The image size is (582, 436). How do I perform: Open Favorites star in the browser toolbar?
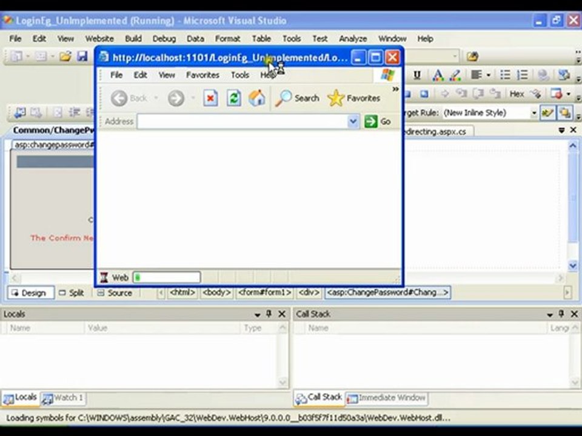354,98
